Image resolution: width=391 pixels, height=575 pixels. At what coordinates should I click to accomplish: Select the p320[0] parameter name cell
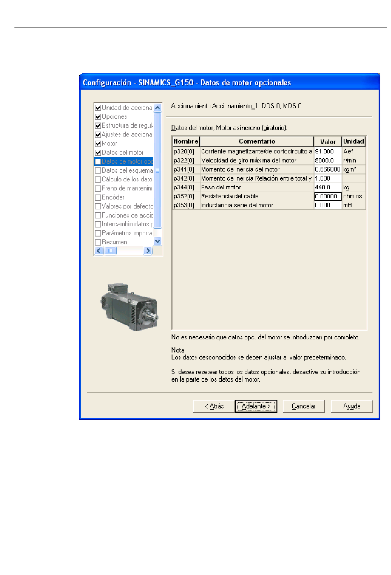(x=186, y=151)
